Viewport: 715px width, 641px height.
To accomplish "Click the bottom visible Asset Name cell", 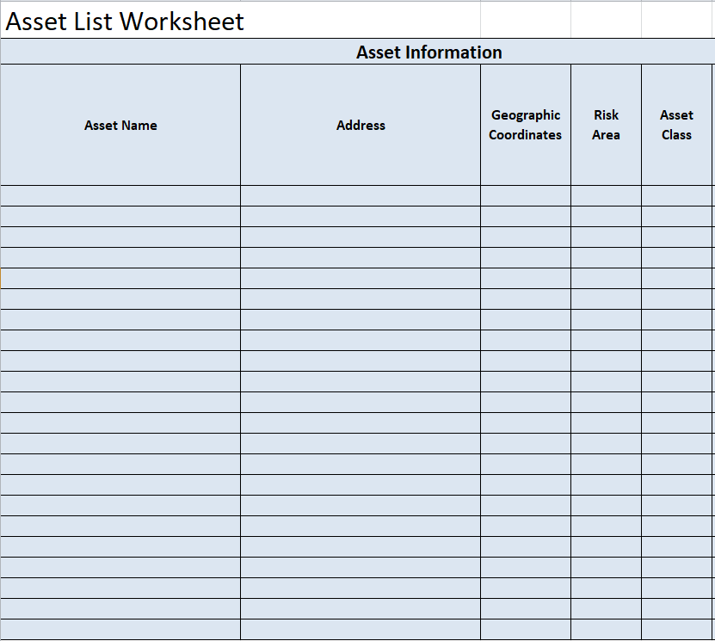I will tap(120, 629).
